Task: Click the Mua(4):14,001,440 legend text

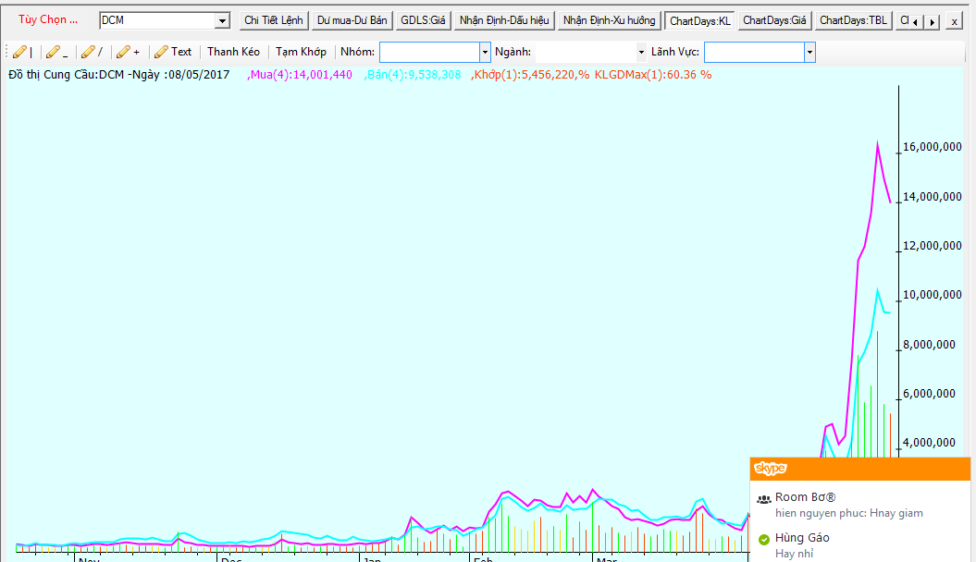Action: pyautogui.click(x=300, y=75)
